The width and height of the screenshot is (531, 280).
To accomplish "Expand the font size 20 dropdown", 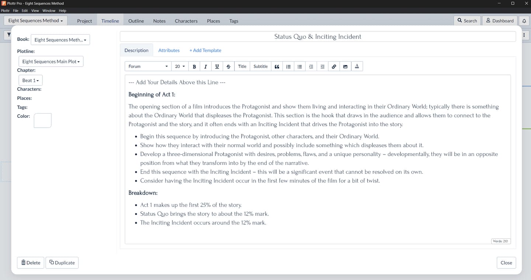I will coord(180,66).
